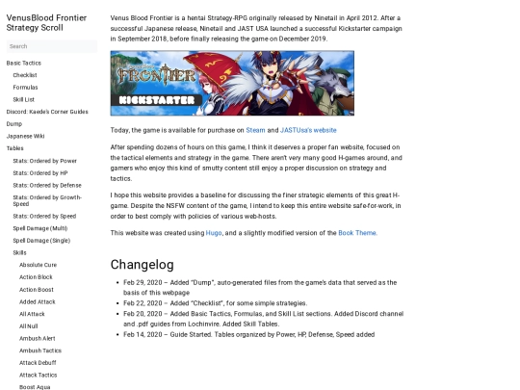The height and width of the screenshot is (390, 520).
Task: Click the Changelog heading
Action: [x=142, y=265]
